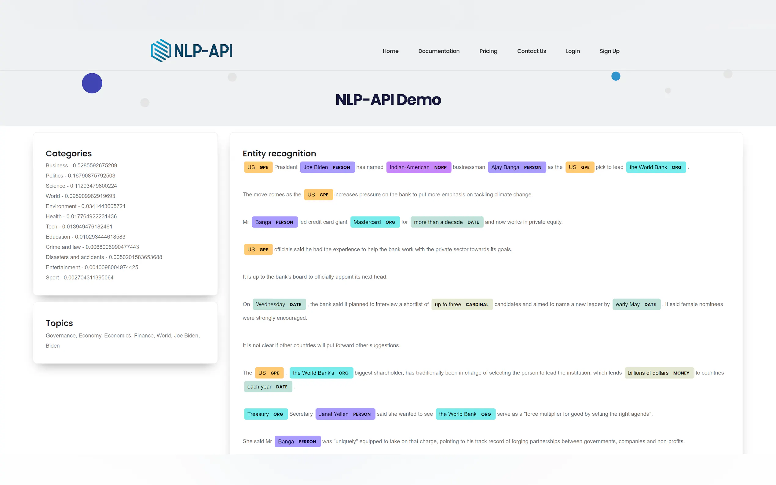Image resolution: width=776 pixels, height=485 pixels.
Task: Click Contact Us in navigation
Action: 531,51
